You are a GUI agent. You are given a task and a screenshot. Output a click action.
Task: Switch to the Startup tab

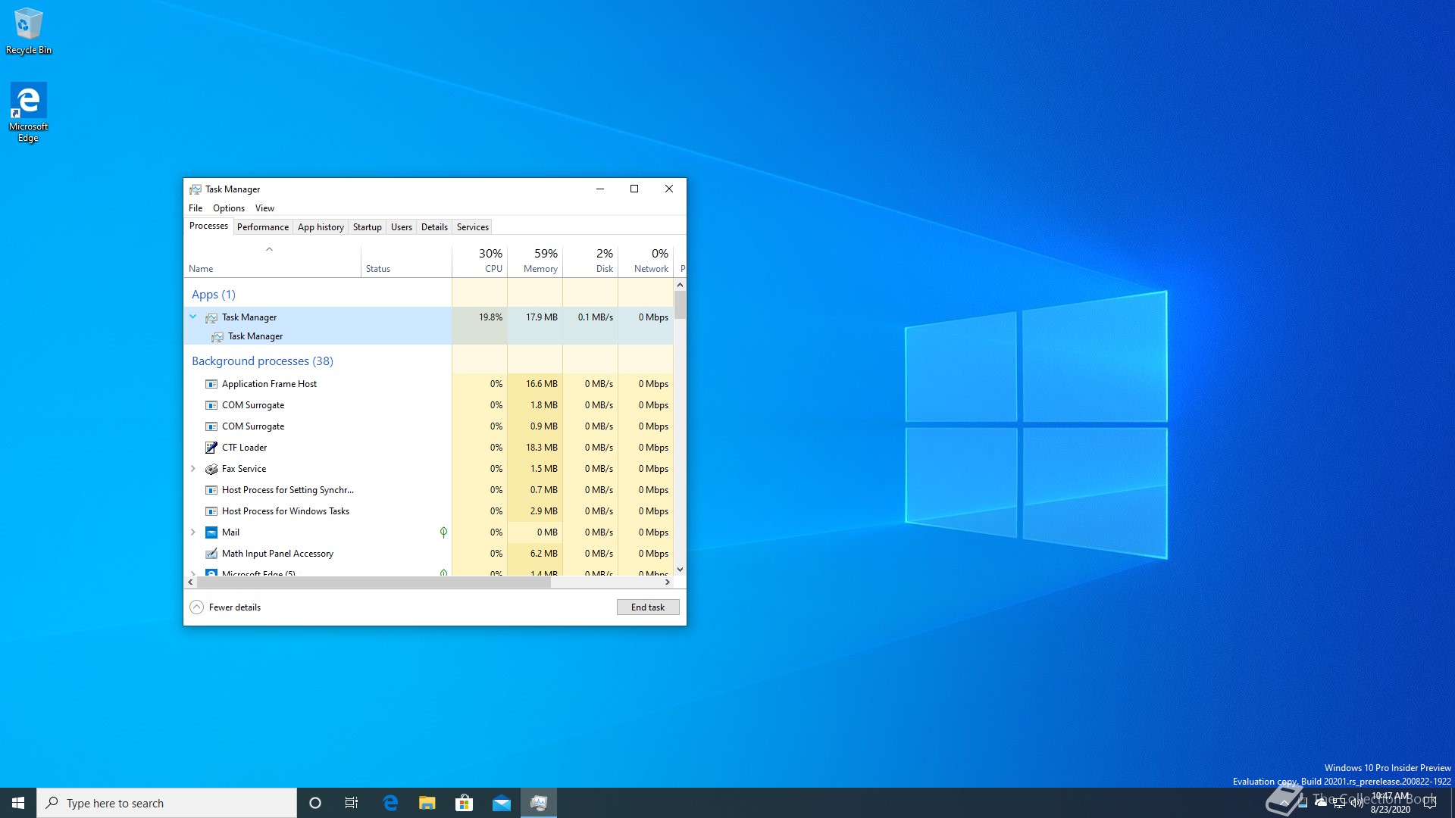(368, 227)
